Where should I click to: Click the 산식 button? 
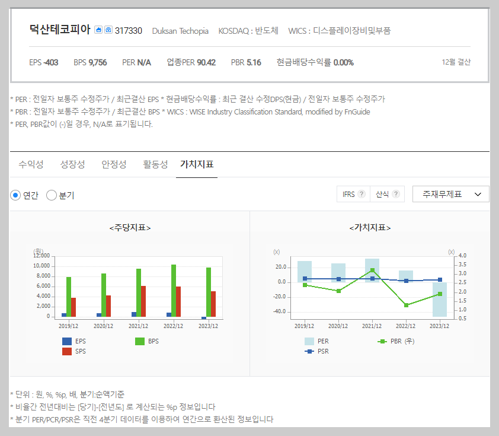[388, 194]
